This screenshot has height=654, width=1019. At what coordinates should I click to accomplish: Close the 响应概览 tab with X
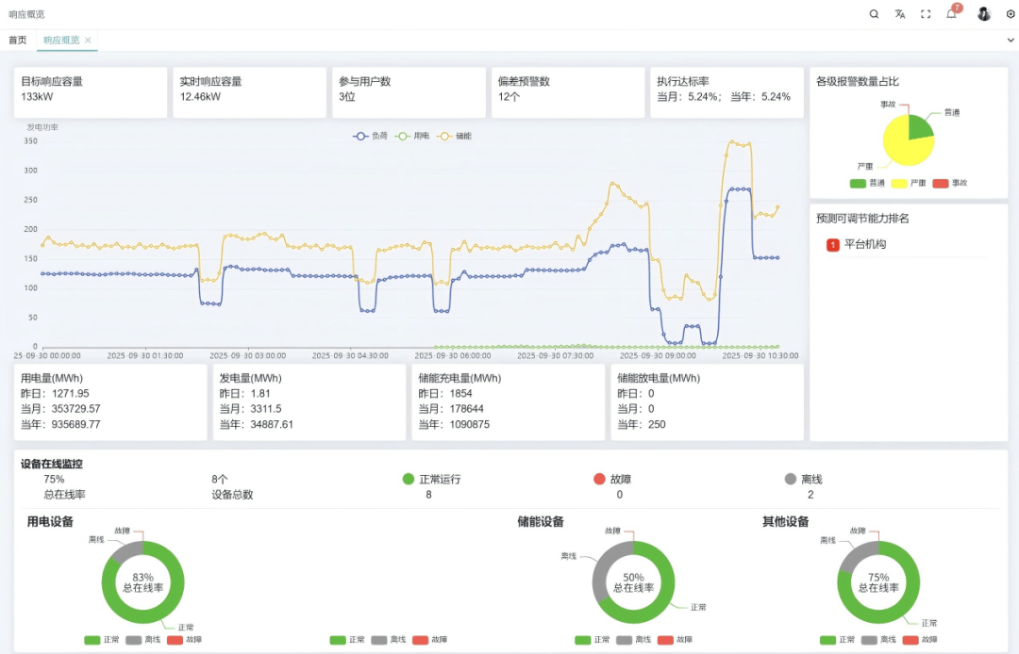coord(88,41)
